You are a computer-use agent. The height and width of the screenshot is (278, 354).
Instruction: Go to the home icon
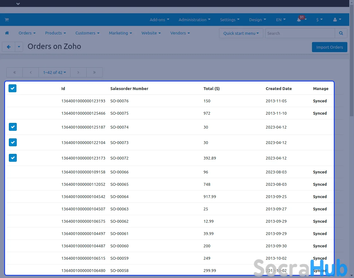click(7, 33)
